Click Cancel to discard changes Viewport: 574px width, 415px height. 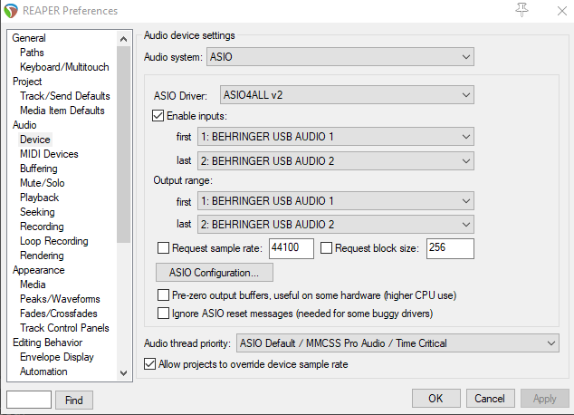coord(490,398)
